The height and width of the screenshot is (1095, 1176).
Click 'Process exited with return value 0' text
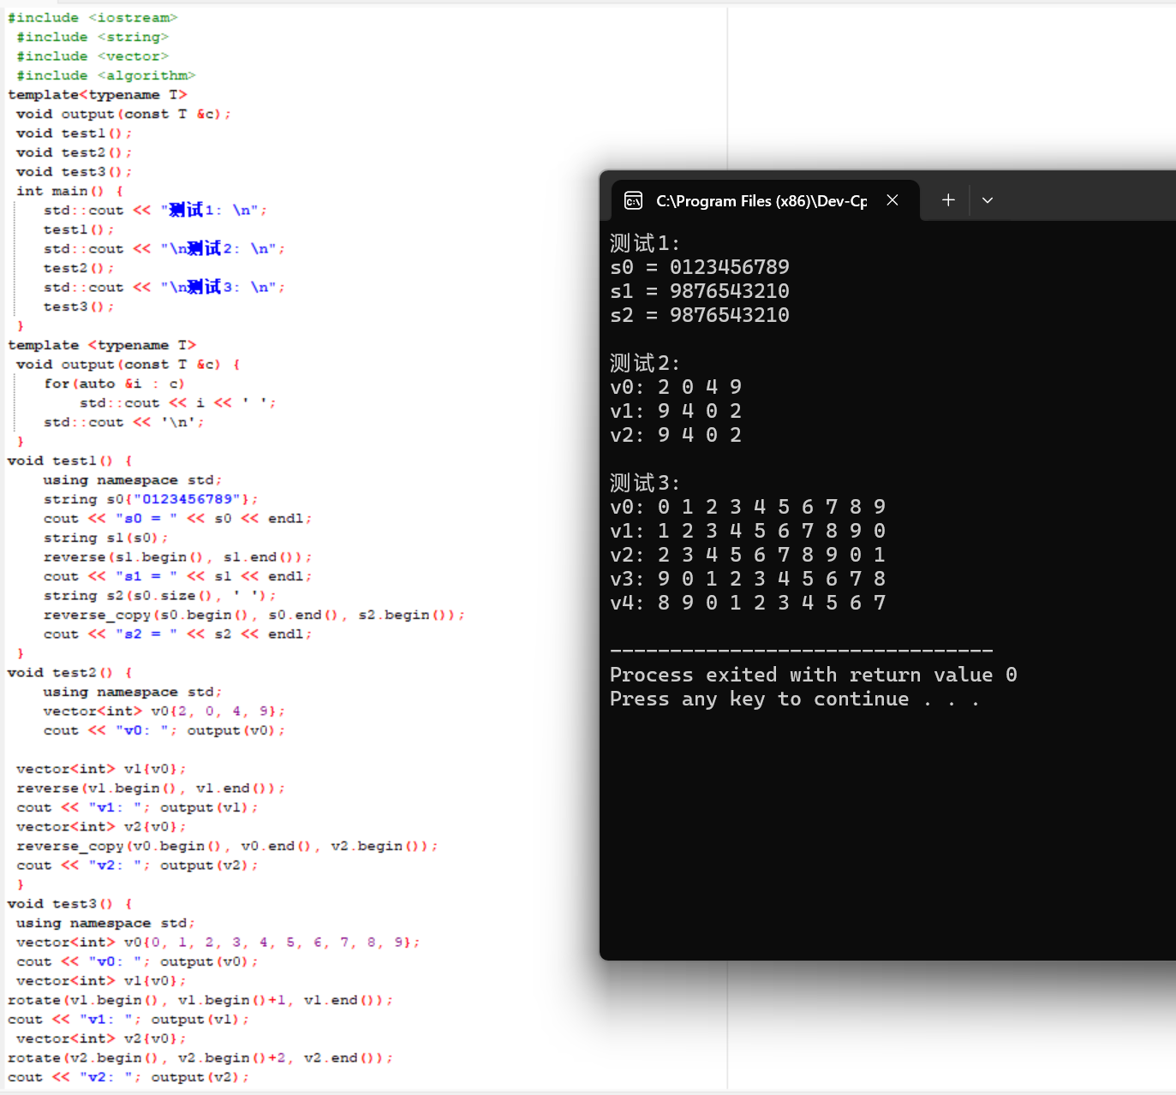[814, 675]
